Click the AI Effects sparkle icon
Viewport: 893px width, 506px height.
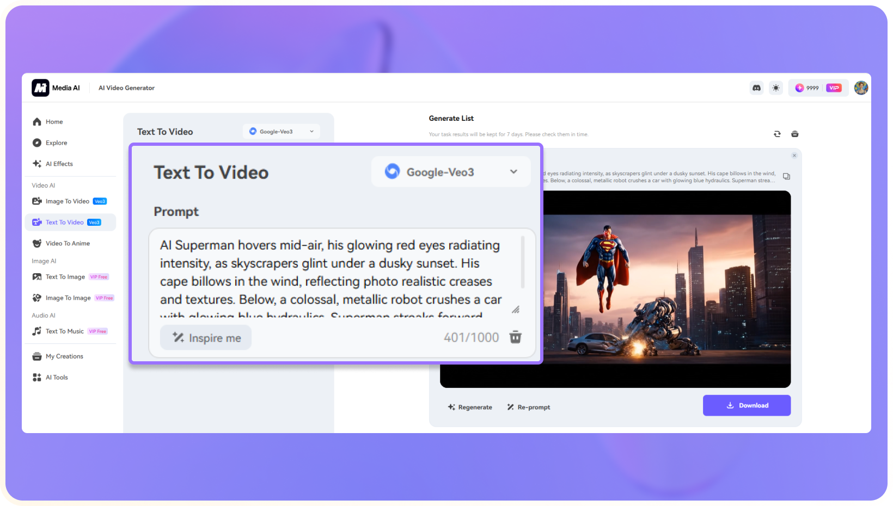coord(37,164)
